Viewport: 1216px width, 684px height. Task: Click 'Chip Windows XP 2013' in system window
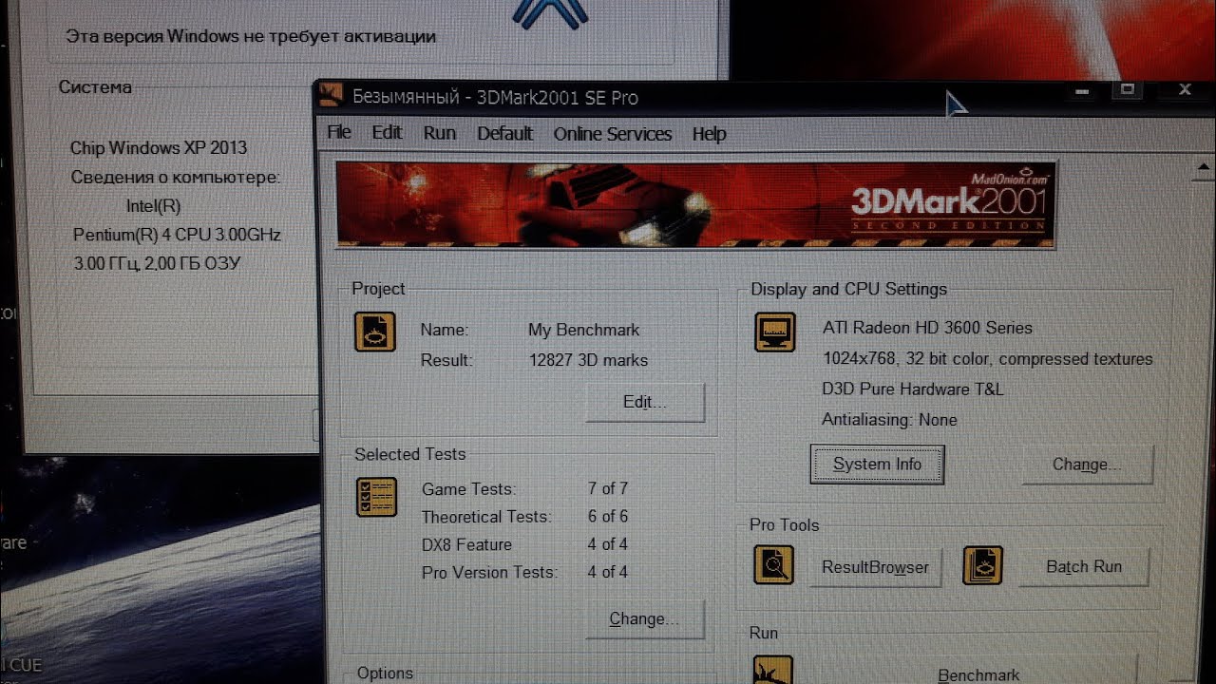[x=158, y=147]
